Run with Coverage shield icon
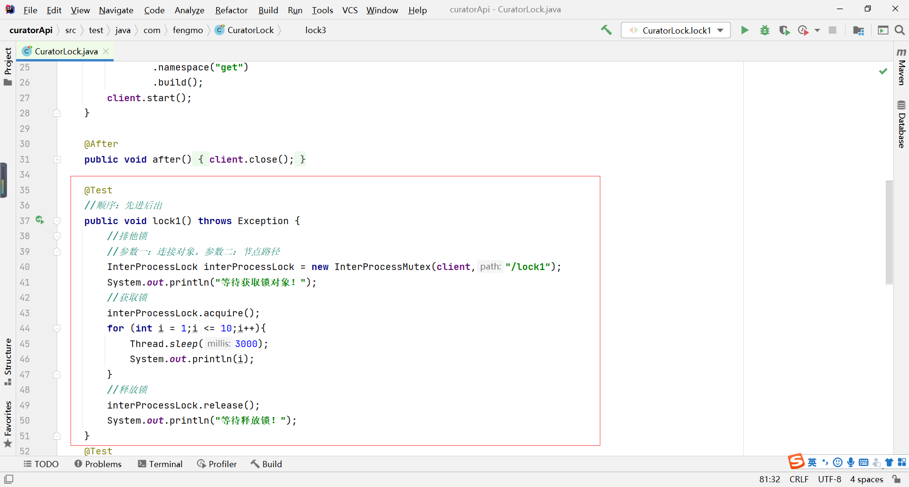This screenshot has width=909, height=487. (x=784, y=30)
